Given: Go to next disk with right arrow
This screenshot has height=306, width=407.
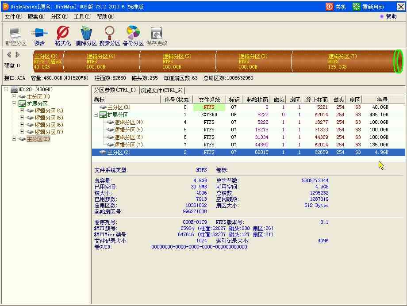Looking at the screenshot, I should click(x=17, y=54).
